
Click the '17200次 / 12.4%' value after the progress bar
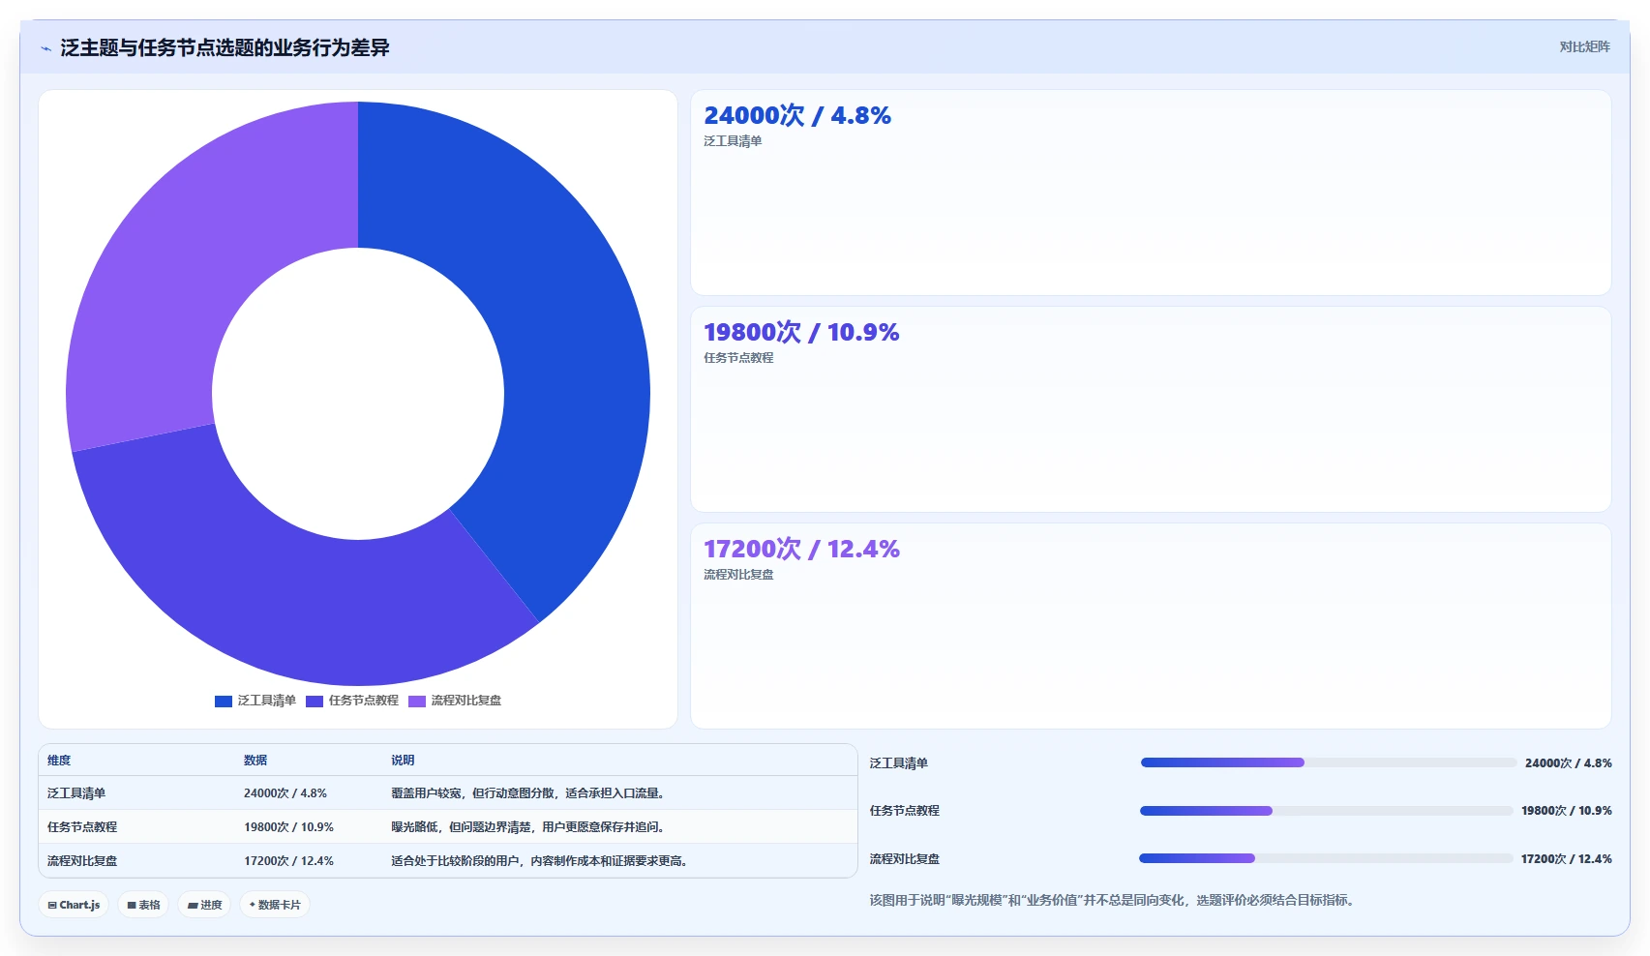point(1567,859)
